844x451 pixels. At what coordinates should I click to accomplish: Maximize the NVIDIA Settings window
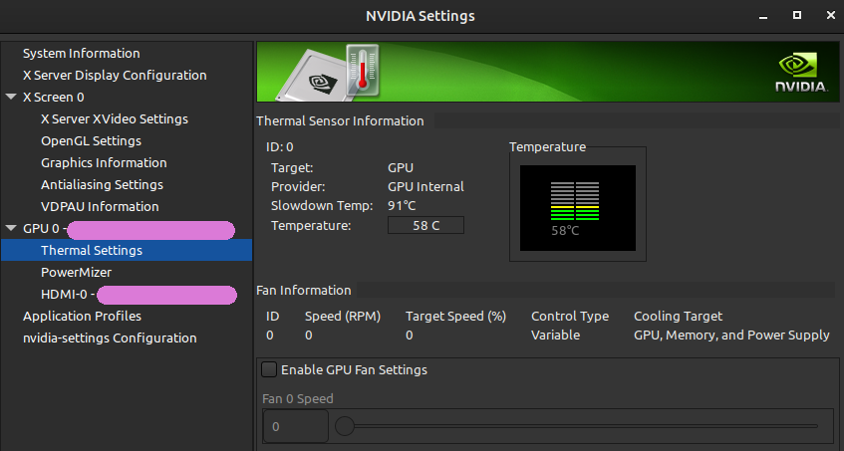pyautogui.click(x=797, y=16)
